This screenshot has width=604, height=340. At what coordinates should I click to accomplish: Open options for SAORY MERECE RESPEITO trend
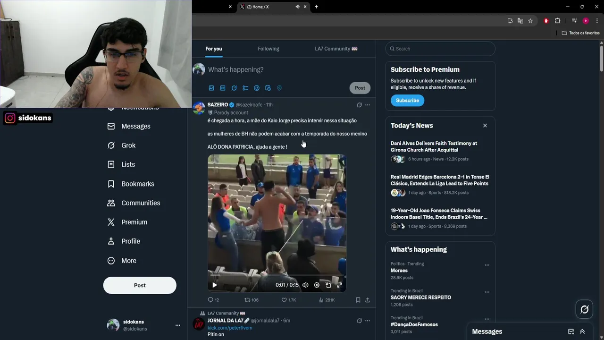point(487,292)
